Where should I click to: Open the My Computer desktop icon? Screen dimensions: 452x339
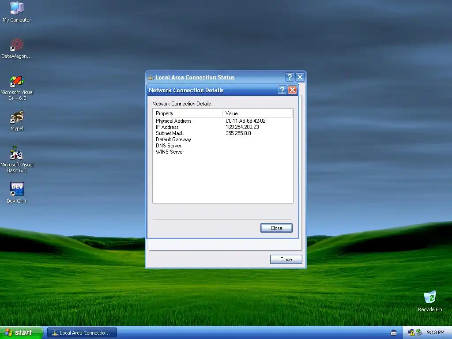17,11
